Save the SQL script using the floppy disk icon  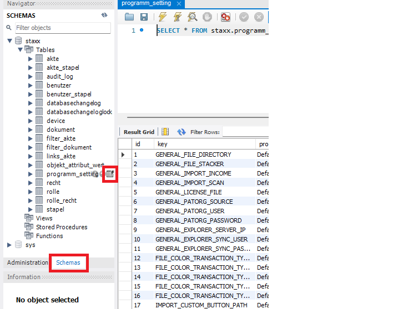click(144, 17)
